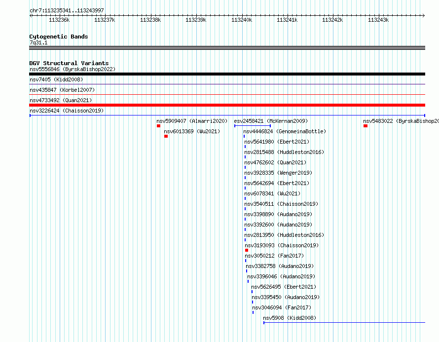Open nsv5642694 (Ebert2021) variant
The width and height of the screenshot is (439, 342).
point(277,183)
